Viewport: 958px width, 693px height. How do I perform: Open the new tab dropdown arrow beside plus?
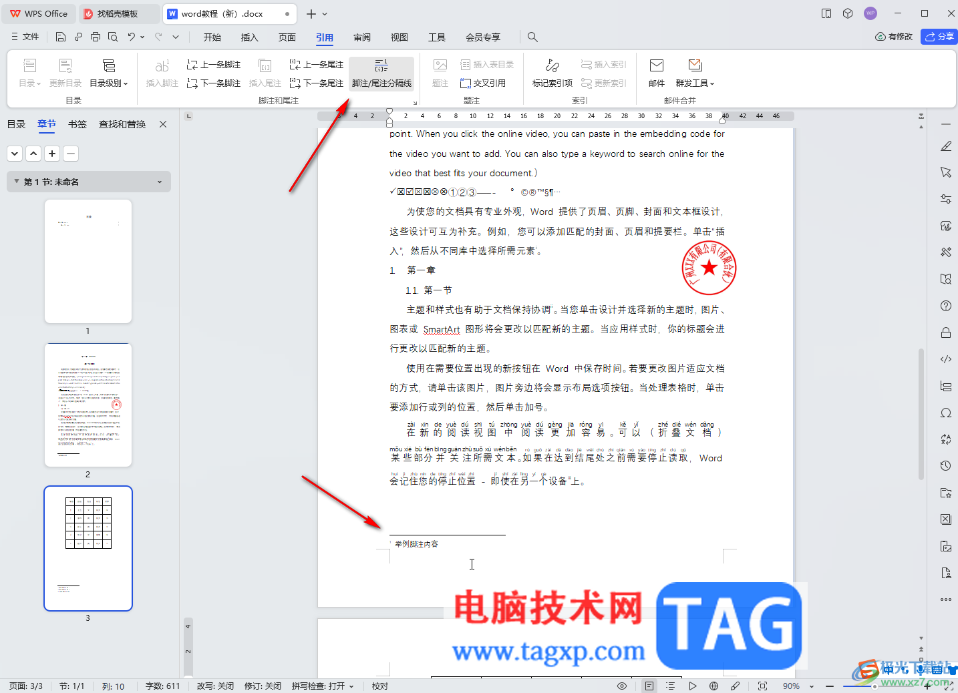click(325, 14)
